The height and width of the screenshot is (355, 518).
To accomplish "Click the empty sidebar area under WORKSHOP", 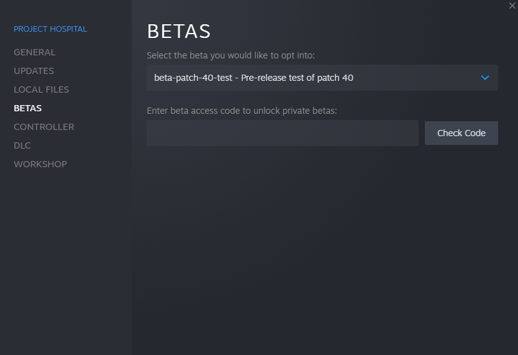I will [x=65, y=261].
